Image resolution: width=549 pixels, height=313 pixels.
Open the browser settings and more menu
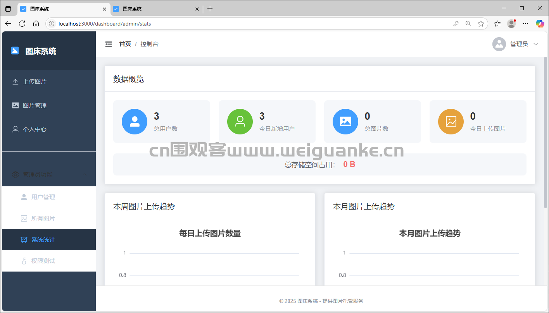pos(525,24)
